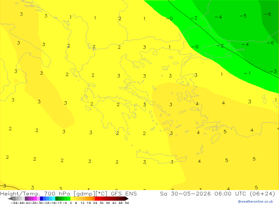Click the '-54' label on the legend
Viewport: 279px width, 204px height.
[x=14, y=203]
